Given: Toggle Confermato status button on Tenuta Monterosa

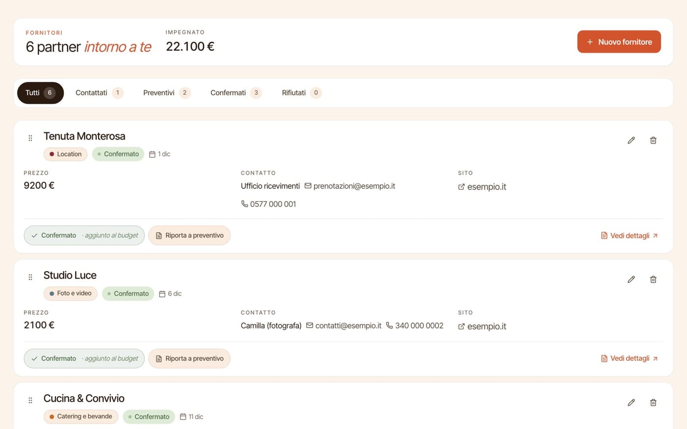Looking at the screenshot, I should [x=84, y=235].
